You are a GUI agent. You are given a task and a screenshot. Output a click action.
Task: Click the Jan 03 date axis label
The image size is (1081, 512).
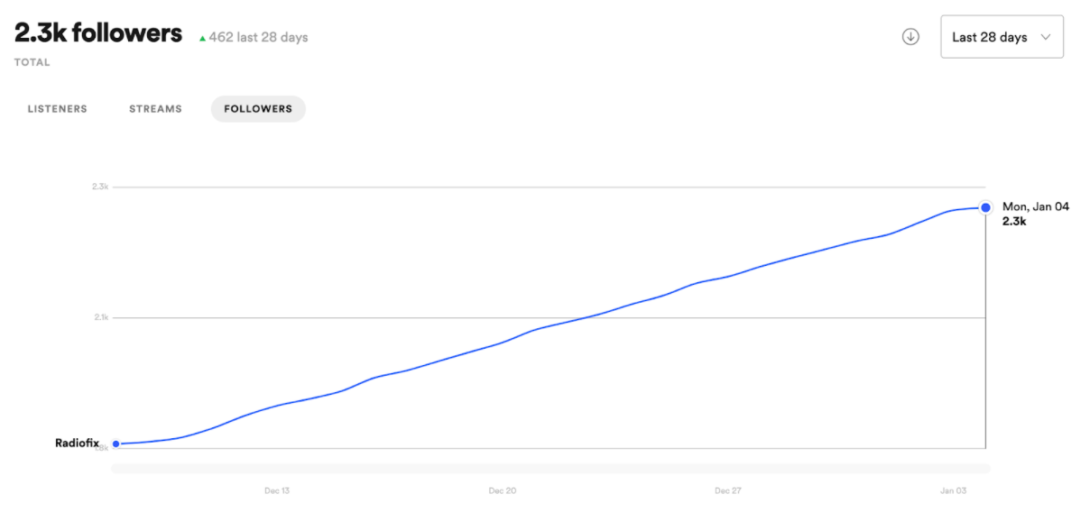tap(952, 491)
